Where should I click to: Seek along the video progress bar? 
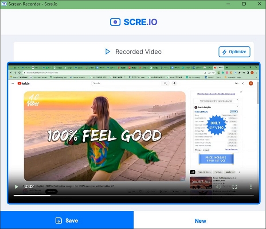click(133, 195)
